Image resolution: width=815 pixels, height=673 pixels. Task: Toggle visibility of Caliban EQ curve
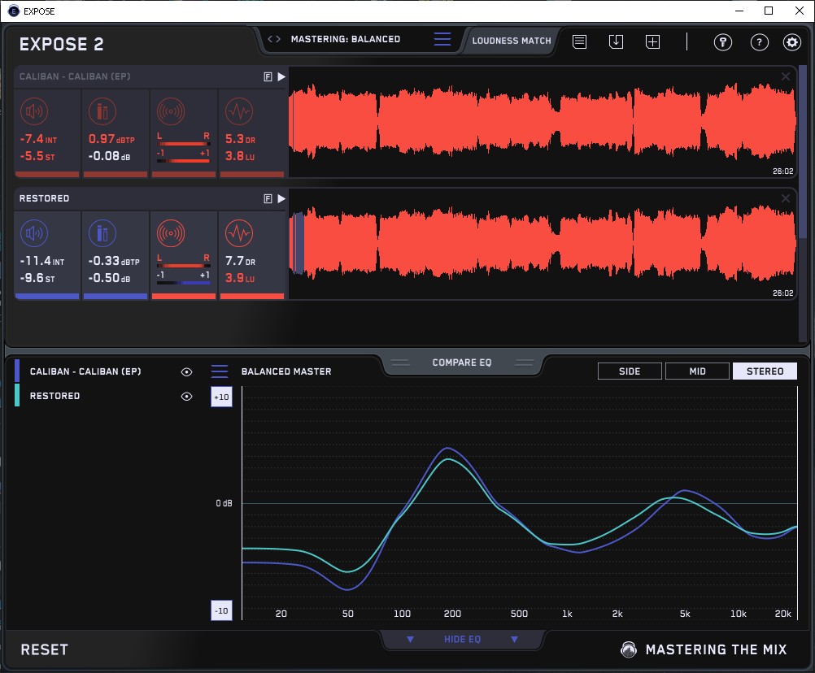tap(186, 371)
